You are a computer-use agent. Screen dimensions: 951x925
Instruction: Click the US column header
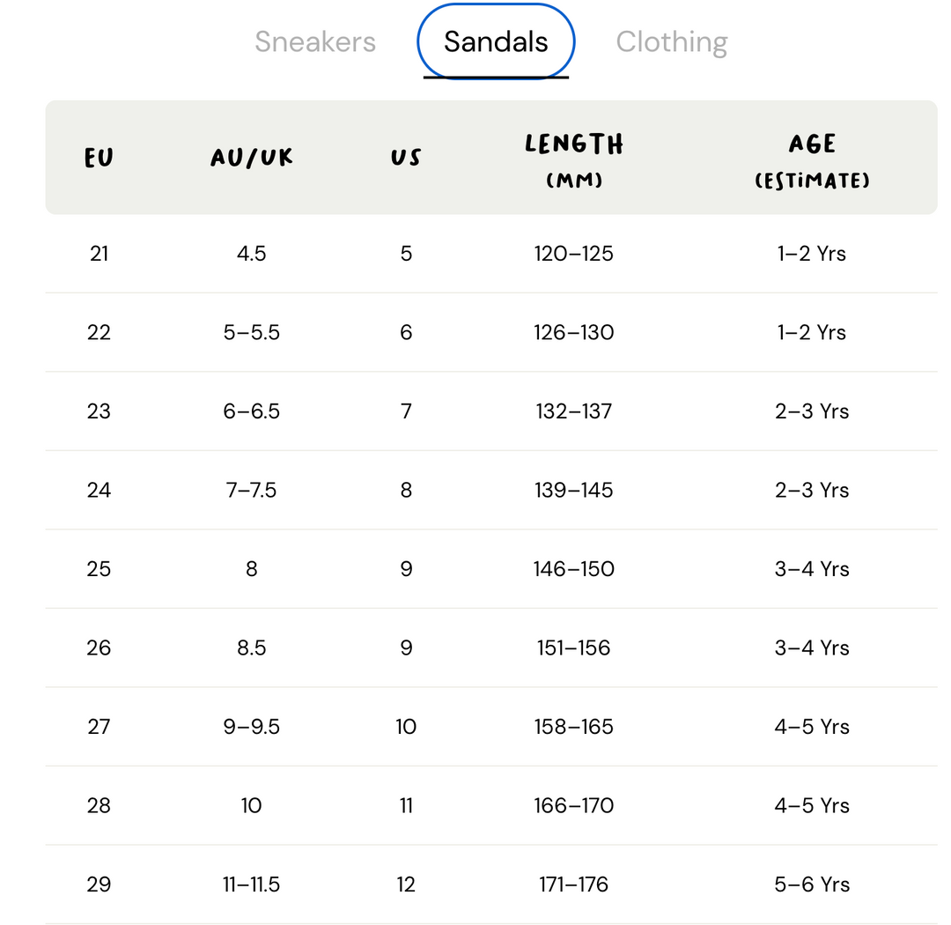(406, 158)
